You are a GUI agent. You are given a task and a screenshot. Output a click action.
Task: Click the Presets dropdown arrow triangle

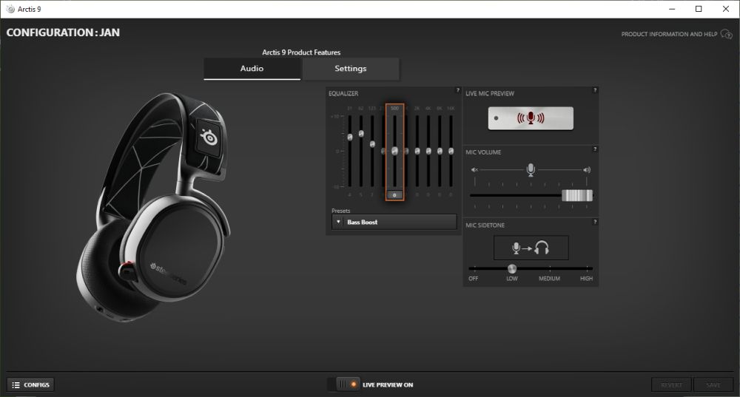tap(338, 222)
